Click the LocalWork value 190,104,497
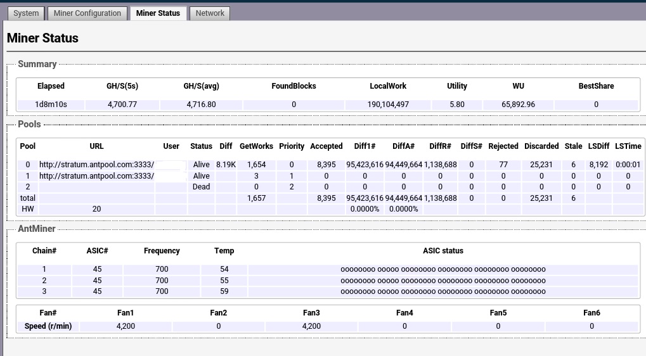 [x=388, y=105]
